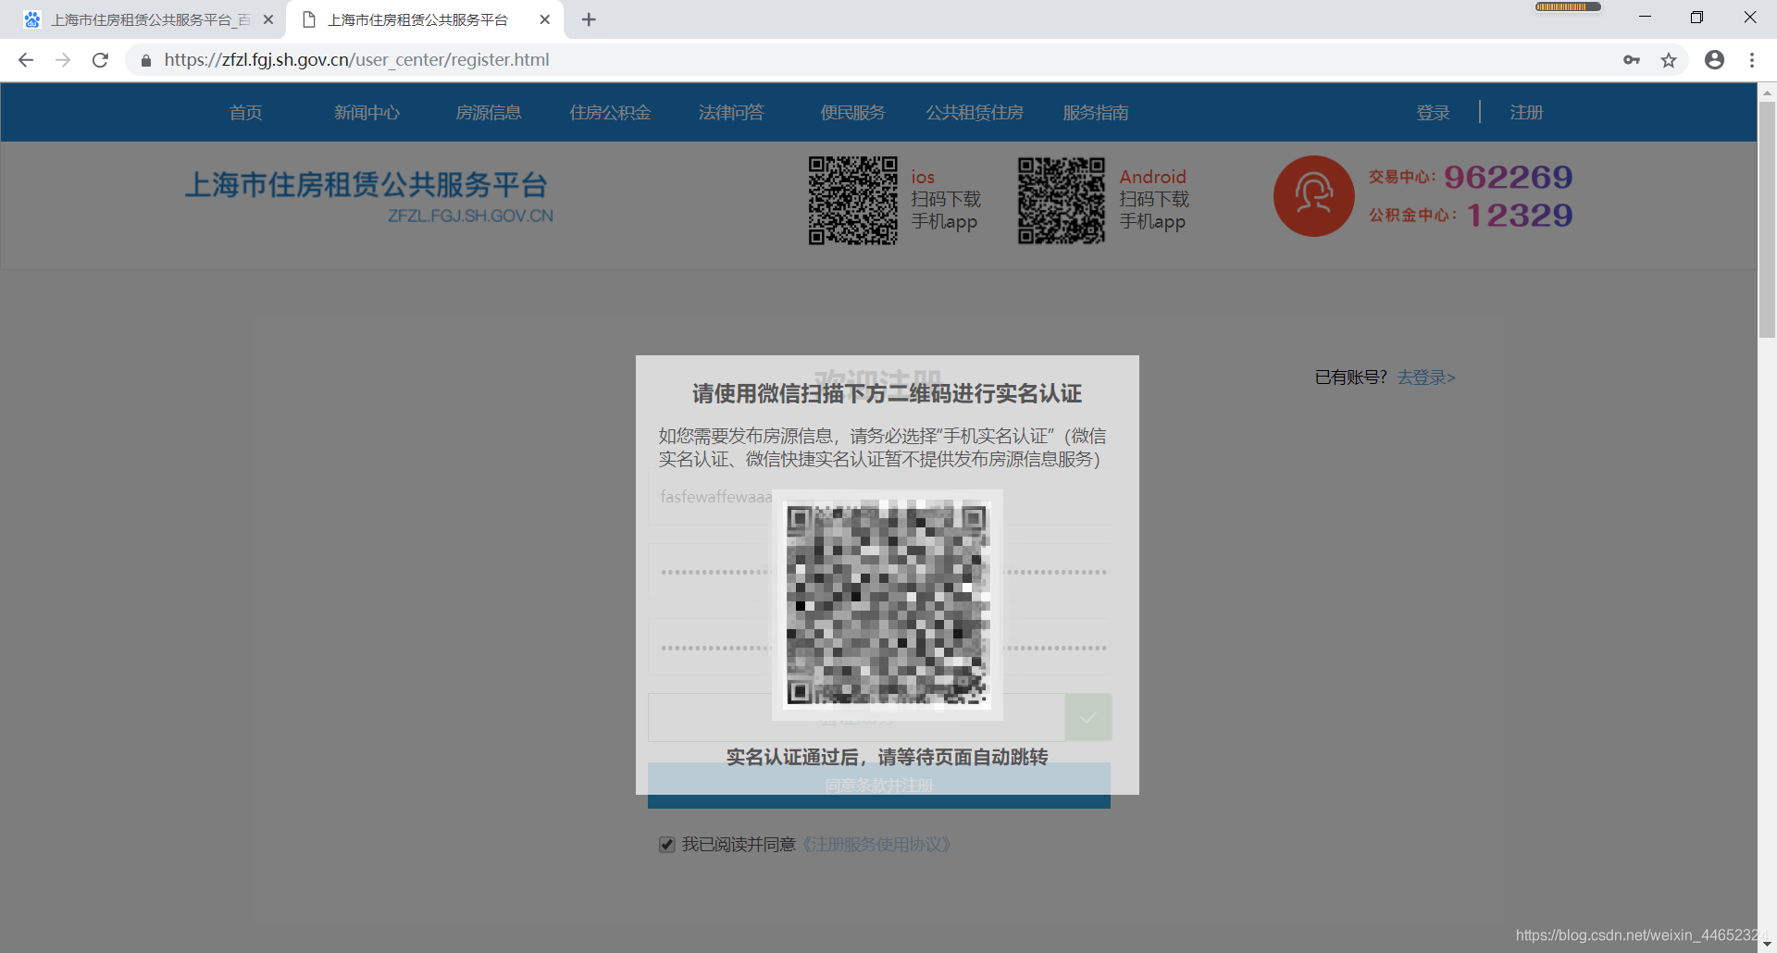Toggle the 我已阅读并同意 checkbox
The width and height of the screenshot is (1777, 953).
(x=666, y=845)
